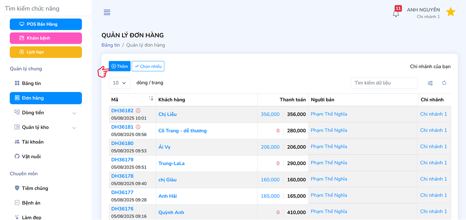Expand the Quản lý kho submenu
This screenshot has width=466, height=220.
74,128
